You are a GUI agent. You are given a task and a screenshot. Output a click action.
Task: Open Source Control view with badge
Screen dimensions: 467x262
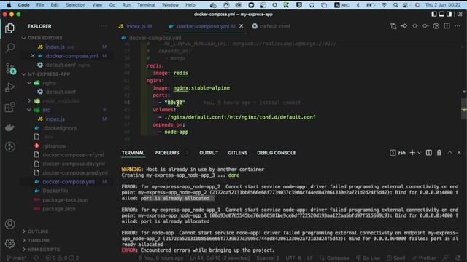[x=10, y=68]
